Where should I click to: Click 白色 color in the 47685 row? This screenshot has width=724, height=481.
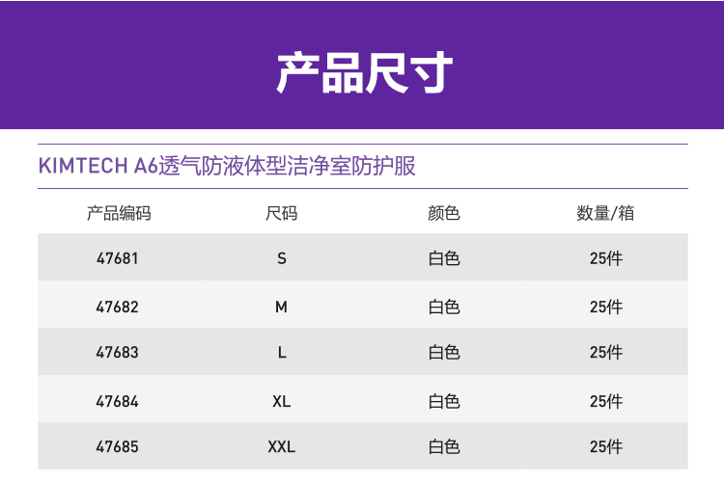tap(443, 447)
